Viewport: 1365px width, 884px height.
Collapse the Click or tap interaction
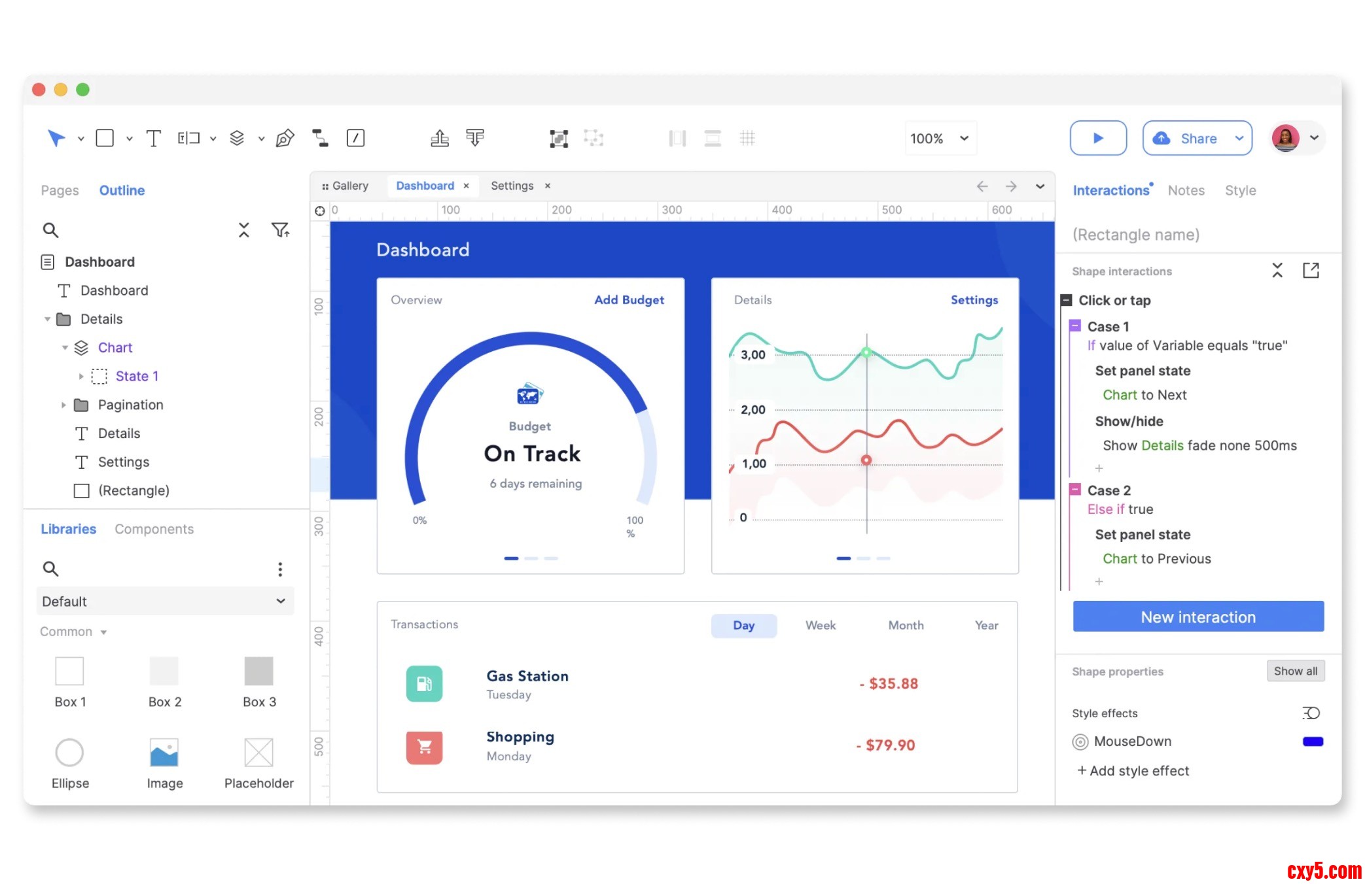(1066, 300)
